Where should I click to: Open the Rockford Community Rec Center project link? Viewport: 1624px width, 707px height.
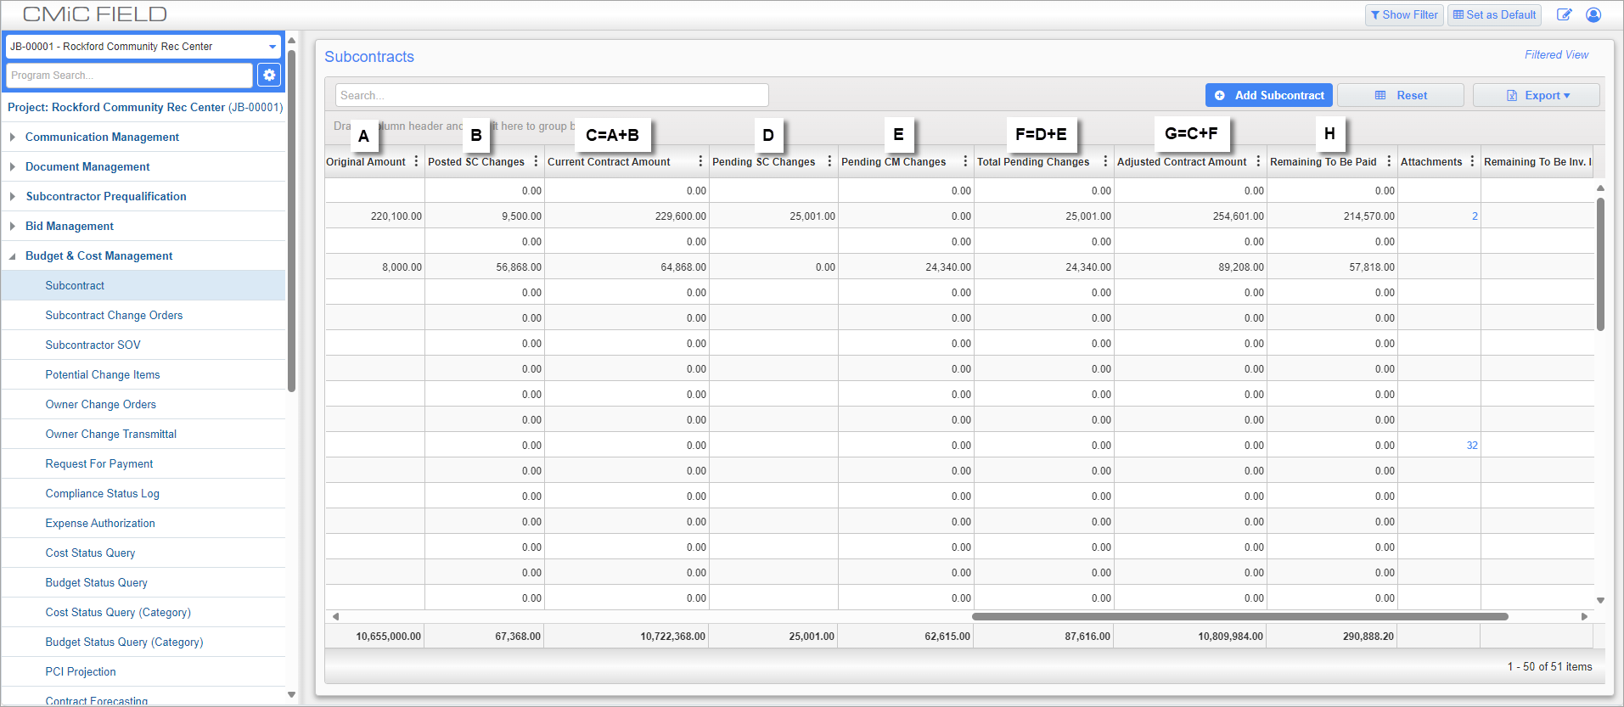[145, 107]
